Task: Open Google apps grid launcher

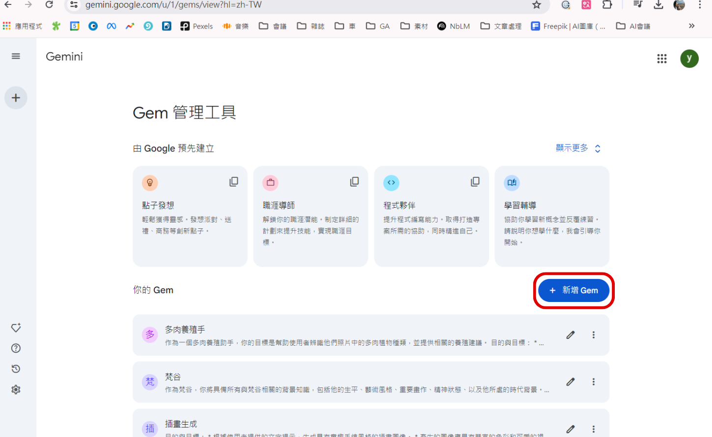Action: 662,59
